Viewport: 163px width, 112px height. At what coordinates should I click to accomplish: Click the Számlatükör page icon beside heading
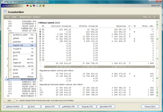pos(5,12)
